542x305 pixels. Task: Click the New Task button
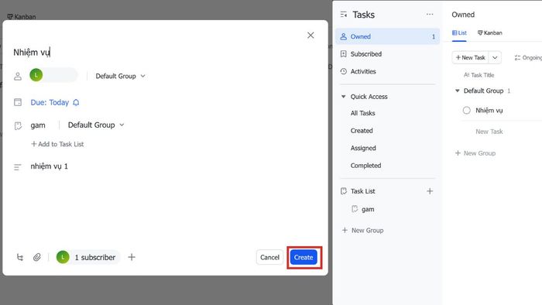[x=471, y=58]
